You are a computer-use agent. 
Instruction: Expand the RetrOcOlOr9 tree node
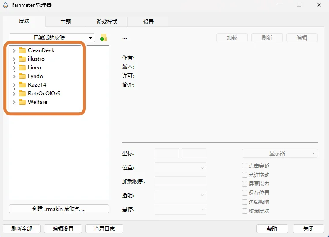click(14, 94)
